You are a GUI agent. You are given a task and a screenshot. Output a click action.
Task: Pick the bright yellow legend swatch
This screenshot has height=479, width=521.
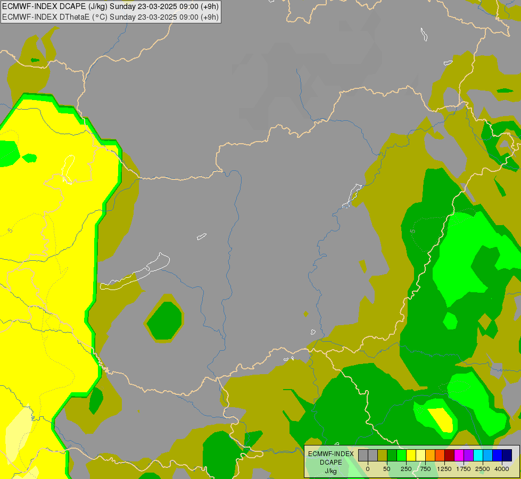point(411,455)
